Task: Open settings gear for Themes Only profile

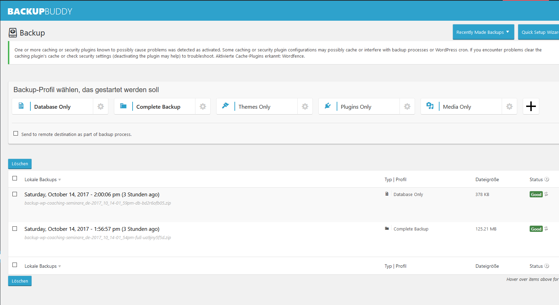Action: tap(305, 106)
